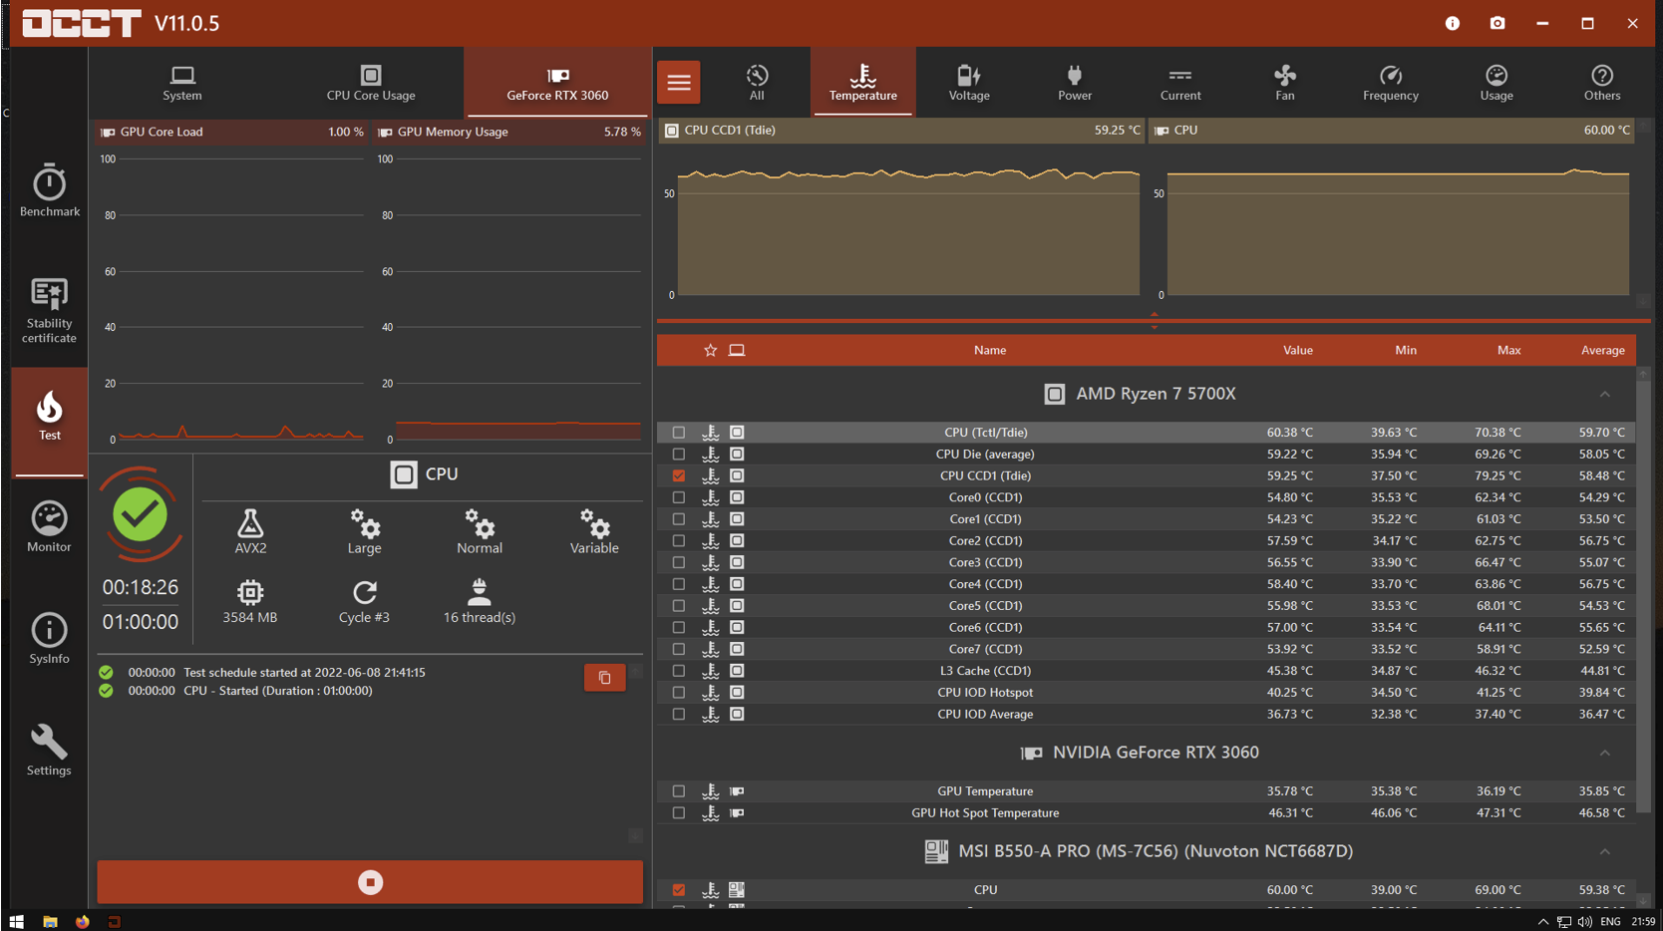Check the CPU (Tctl/Tdie) graph checkbox
Image resolution: width=1663 pixels, height=931 pixels.
(x=679, y=433)
